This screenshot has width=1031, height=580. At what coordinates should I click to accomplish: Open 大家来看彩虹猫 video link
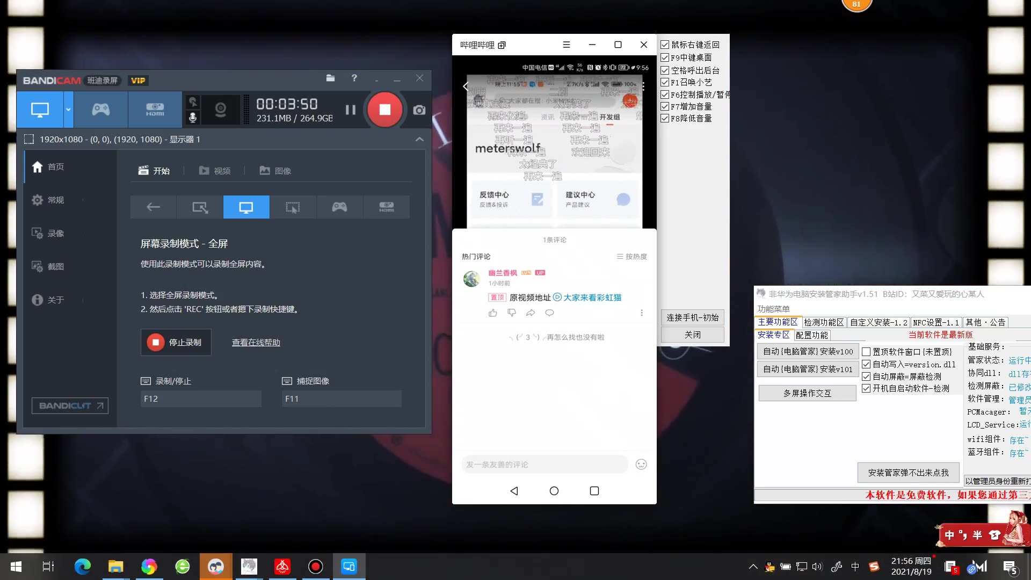[x=587, y=298]
